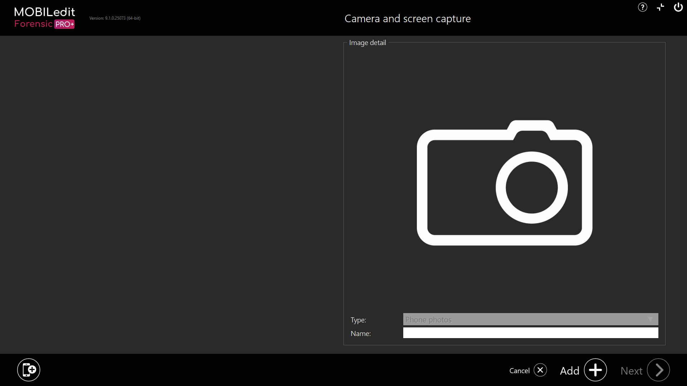Click the circled X cancel icon
Screen dimensions: 687x386
[540, 370]
